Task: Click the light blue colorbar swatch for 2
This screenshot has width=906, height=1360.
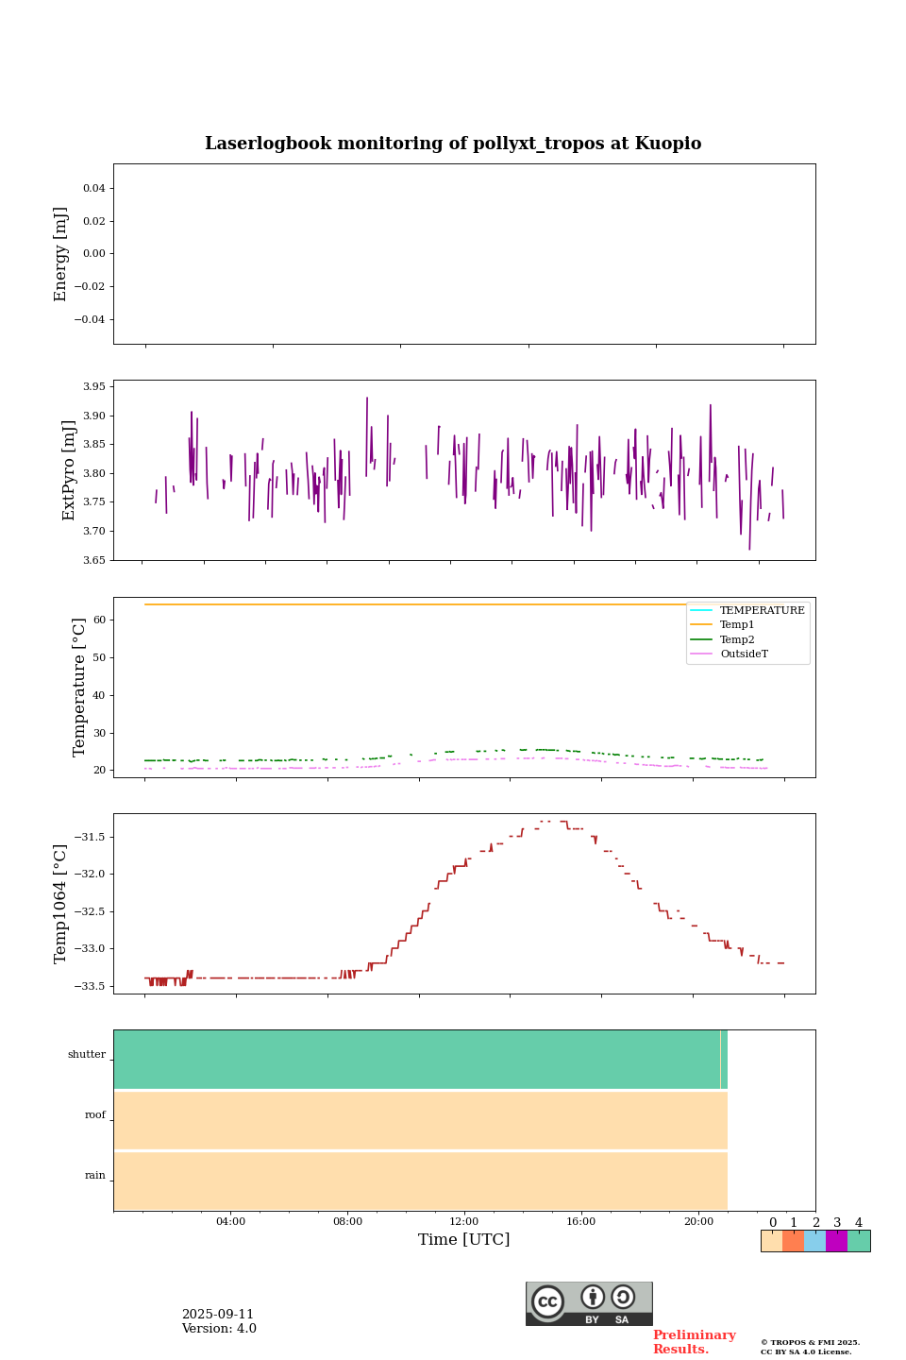Action: coord(814,1241)
